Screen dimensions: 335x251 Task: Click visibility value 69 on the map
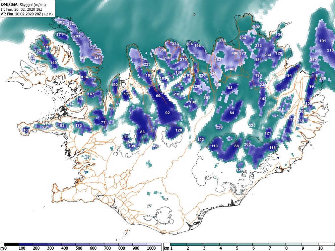(158, 96)
